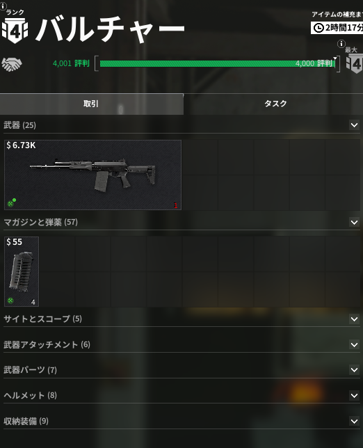Expand the 武器アタッチメント (6) category

tap(354, 345)
